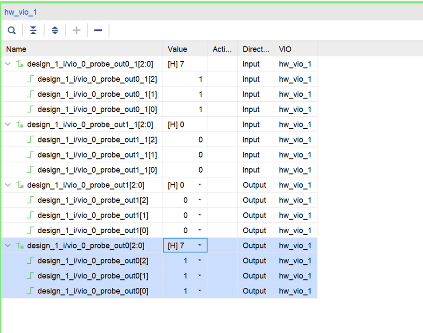Click the Direction column header
The height and width of the screenshot is (333, 423).
(x=256, y=49)
